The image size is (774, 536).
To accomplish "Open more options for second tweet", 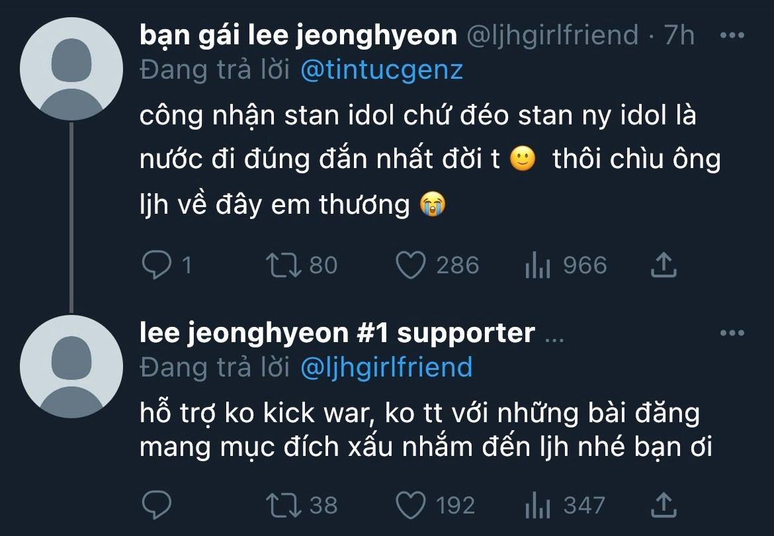I will (732, 333).
